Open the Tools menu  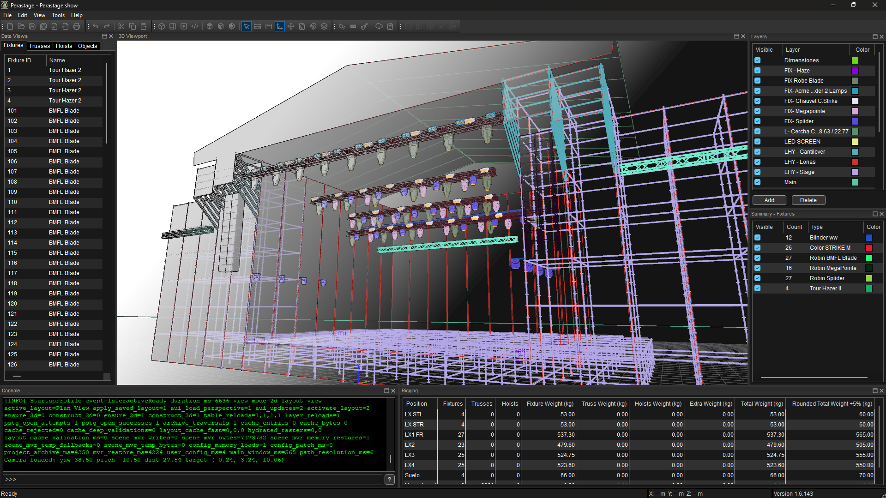point(58,15)
